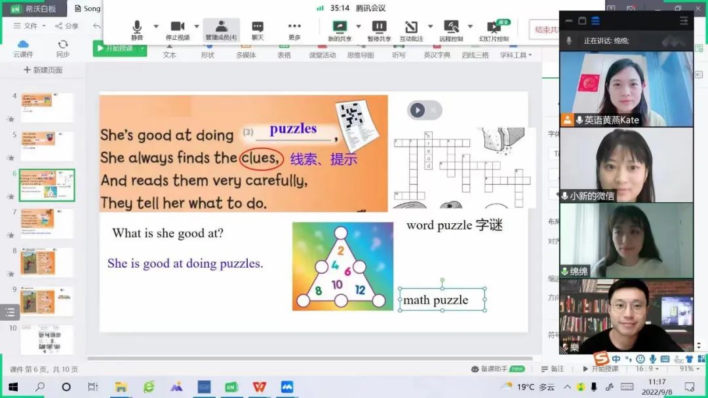The width and height of the screenshot is (708, 398).
Task: Open 管理成员(4) member management
Action: (222, 30)
